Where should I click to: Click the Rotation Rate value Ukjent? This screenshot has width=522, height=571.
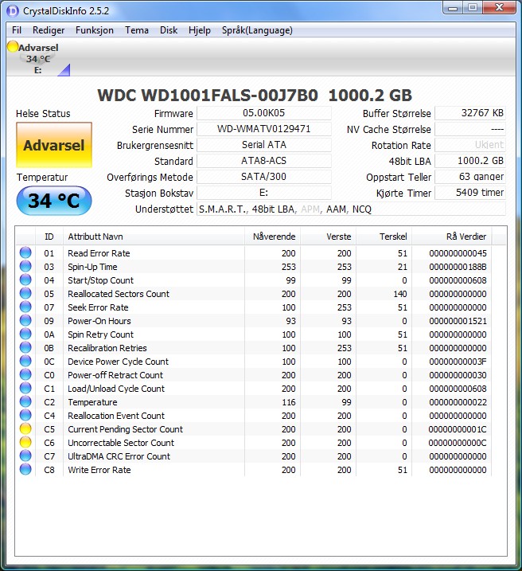tap(470, 145)
